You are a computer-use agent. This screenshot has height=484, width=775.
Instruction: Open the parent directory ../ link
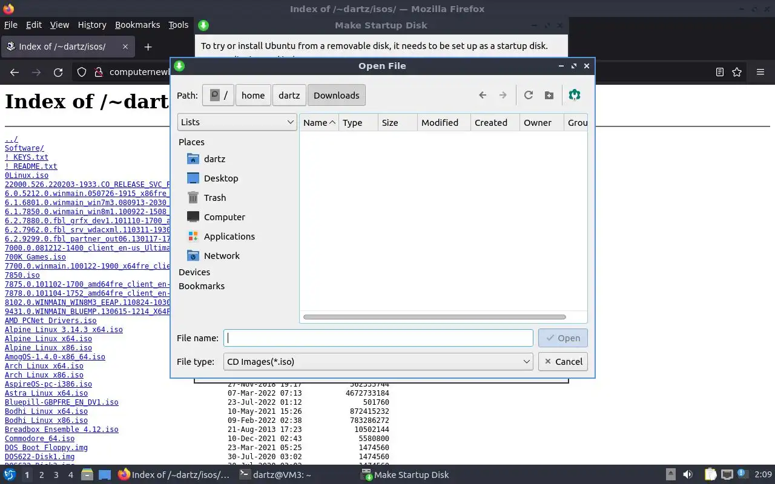coord(12,139)
